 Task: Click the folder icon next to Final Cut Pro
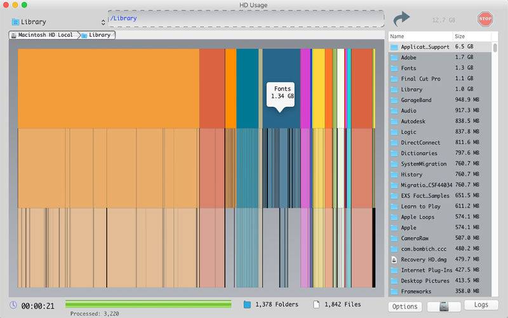click(x=394, y=79)
